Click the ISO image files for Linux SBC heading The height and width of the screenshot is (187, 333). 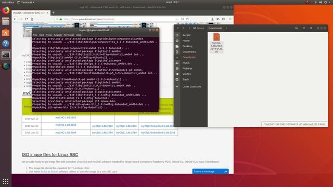(x=50, y=155)
